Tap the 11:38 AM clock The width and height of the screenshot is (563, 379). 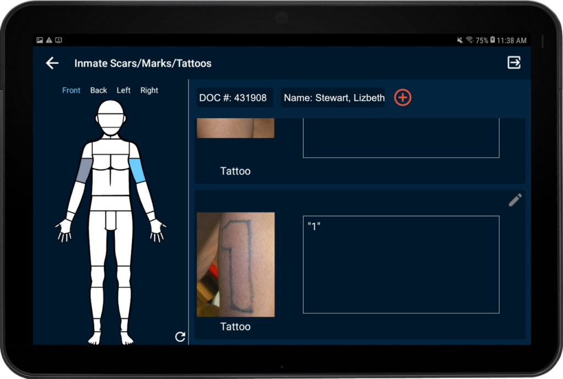[512, 41]
